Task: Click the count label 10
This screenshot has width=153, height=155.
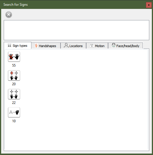Action: (x=14, y=121)
